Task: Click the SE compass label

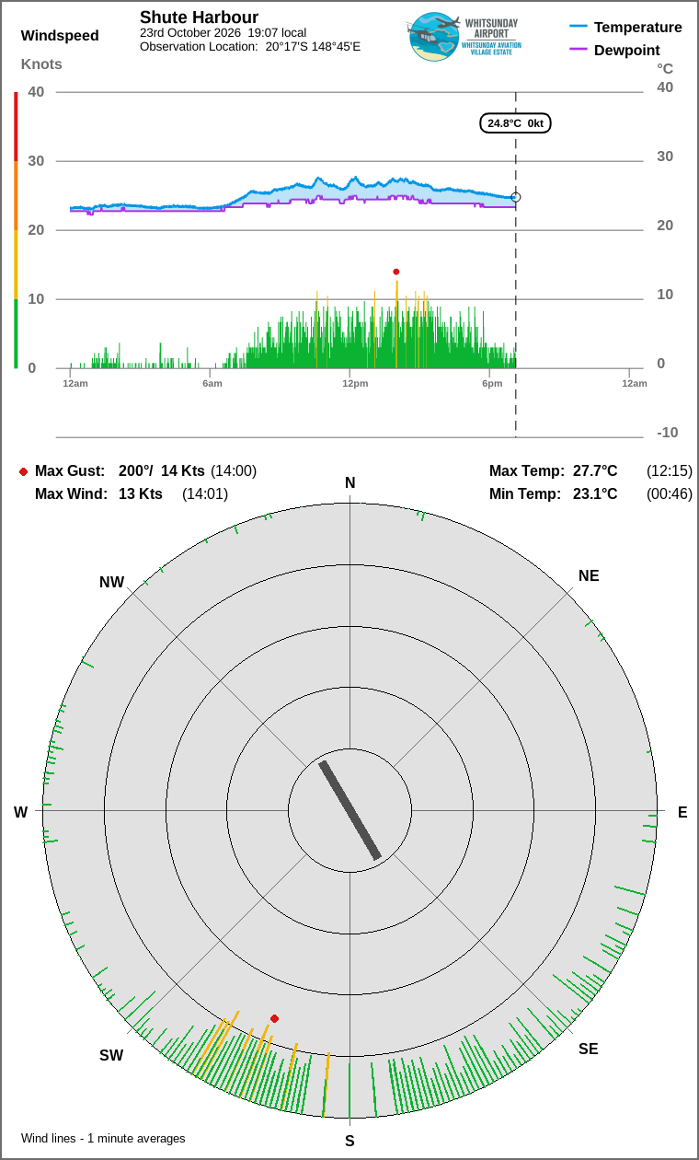Action: (589, 1049)
